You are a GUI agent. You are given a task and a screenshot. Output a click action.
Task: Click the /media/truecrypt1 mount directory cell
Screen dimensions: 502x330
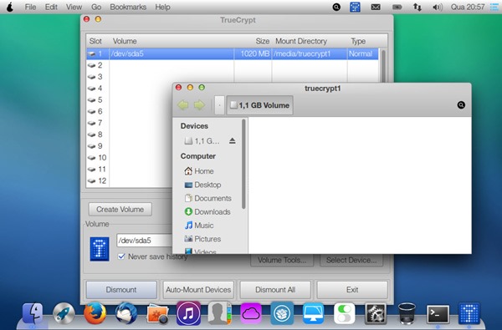pos(301,53)
